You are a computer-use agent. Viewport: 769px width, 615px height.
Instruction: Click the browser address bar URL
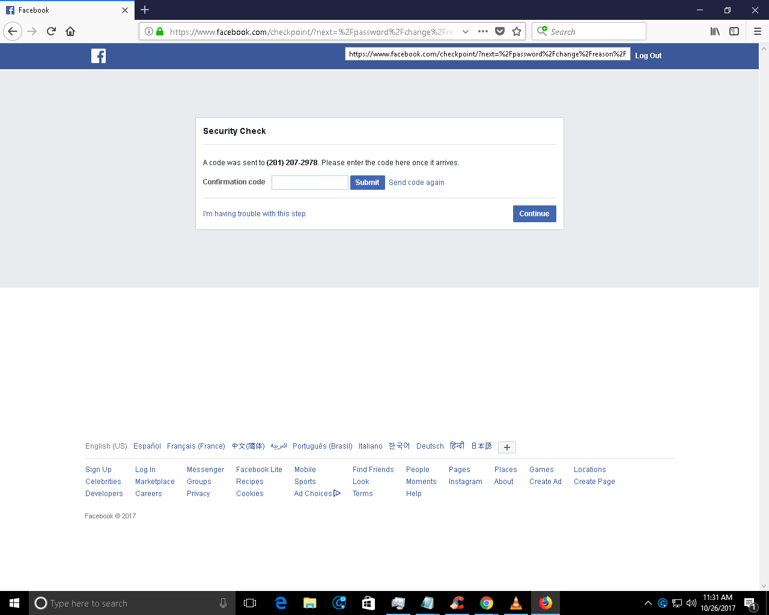312,32
